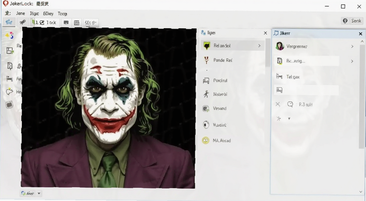Click the JokerLock app logo in title bar
This screenshot has height=201, width=366.
click(5, 3)
